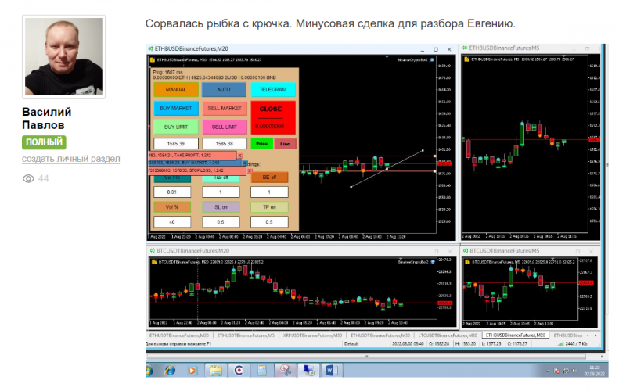Switch to ETHUSDTBinanceFutures,M30 chart tab
The height and width of the screenshot is (391, 626).
[x=380, y=335]
